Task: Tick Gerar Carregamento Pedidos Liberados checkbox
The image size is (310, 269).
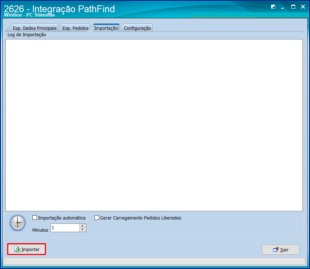Action: (97, 217)
